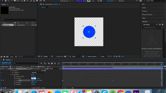
Task: Collapse the Transform group
Action: [11, 75]
